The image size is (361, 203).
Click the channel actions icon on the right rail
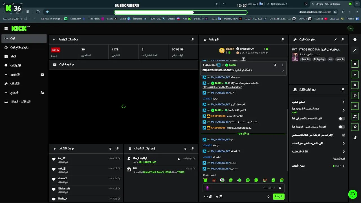(355, 116)
